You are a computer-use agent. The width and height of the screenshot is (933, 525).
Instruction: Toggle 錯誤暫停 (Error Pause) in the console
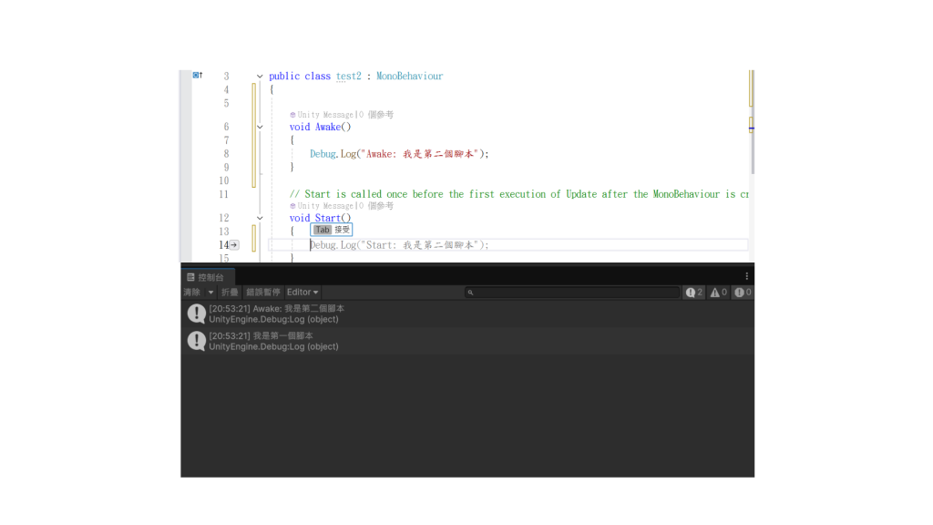(263, 293)
